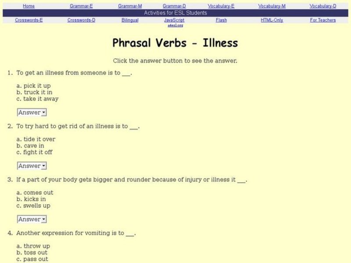Click the Phrasal Verbs - Illness heading
This screenshot has width=351, height=263.
[x=175, y=43]
